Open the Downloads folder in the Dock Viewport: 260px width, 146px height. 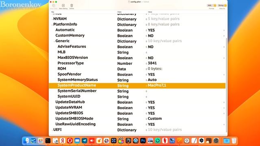227,141
